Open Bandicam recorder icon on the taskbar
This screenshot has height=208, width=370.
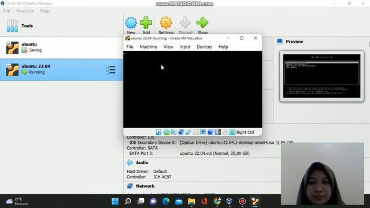click(242, 202)
